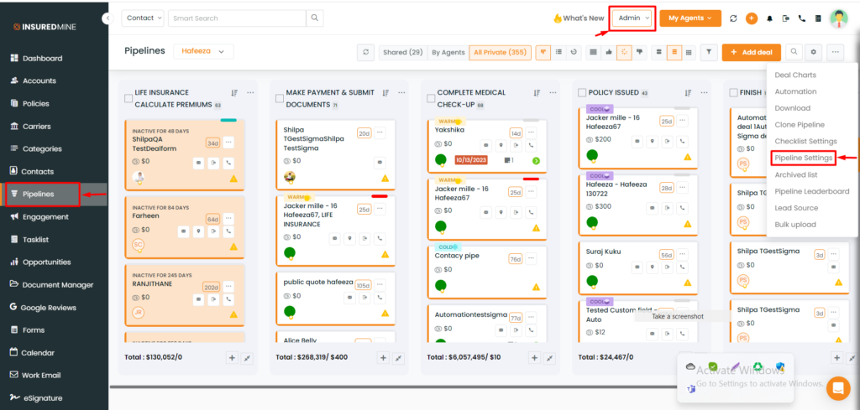Open pipeline search magnifier icon

click(x=794, y=52)
